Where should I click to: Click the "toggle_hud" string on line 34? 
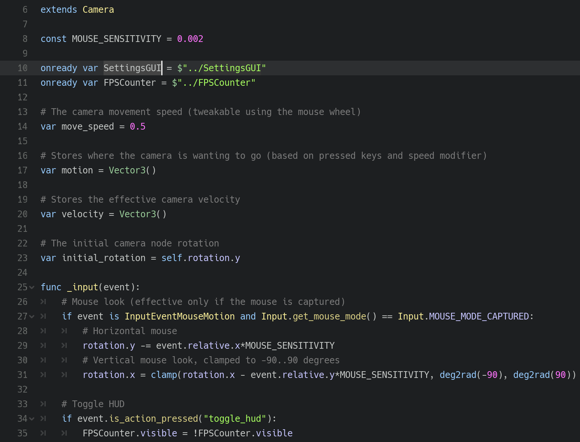pyautogui.click(x=235, y=419)
